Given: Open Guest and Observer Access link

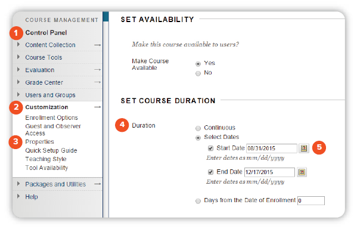Looking at the screenshot, I should (53, 129).
